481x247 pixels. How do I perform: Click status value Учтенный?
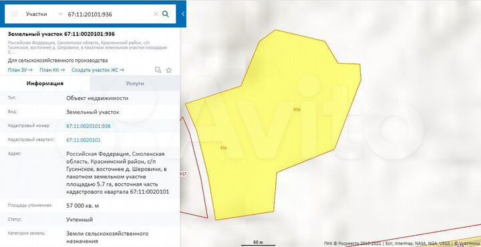click(x=79, y=220)
